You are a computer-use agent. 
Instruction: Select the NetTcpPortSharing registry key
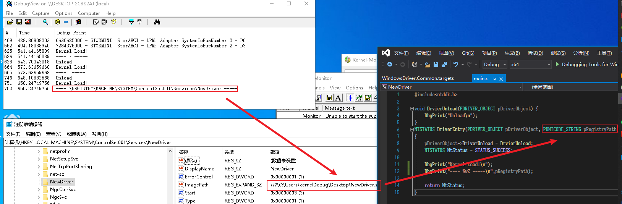pyautogui.click(x=71, y=167)
